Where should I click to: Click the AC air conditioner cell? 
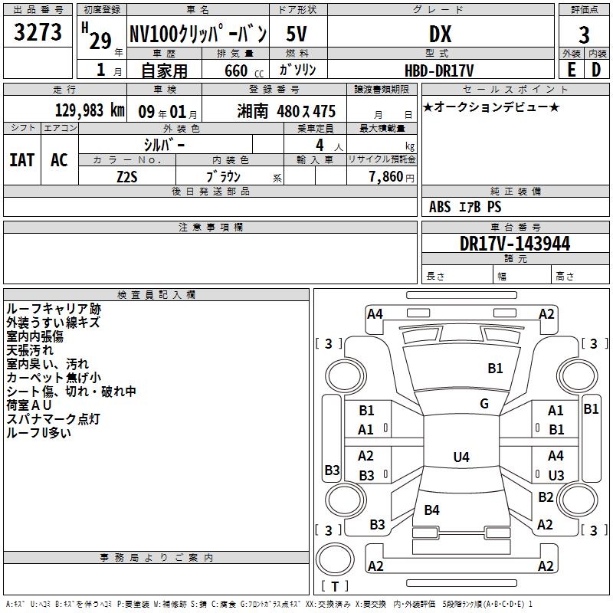59,159
